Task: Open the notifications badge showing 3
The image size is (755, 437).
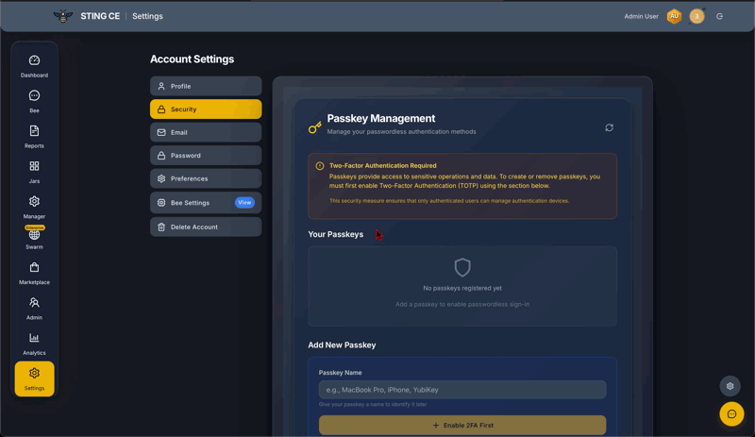Action: [696, 16]
